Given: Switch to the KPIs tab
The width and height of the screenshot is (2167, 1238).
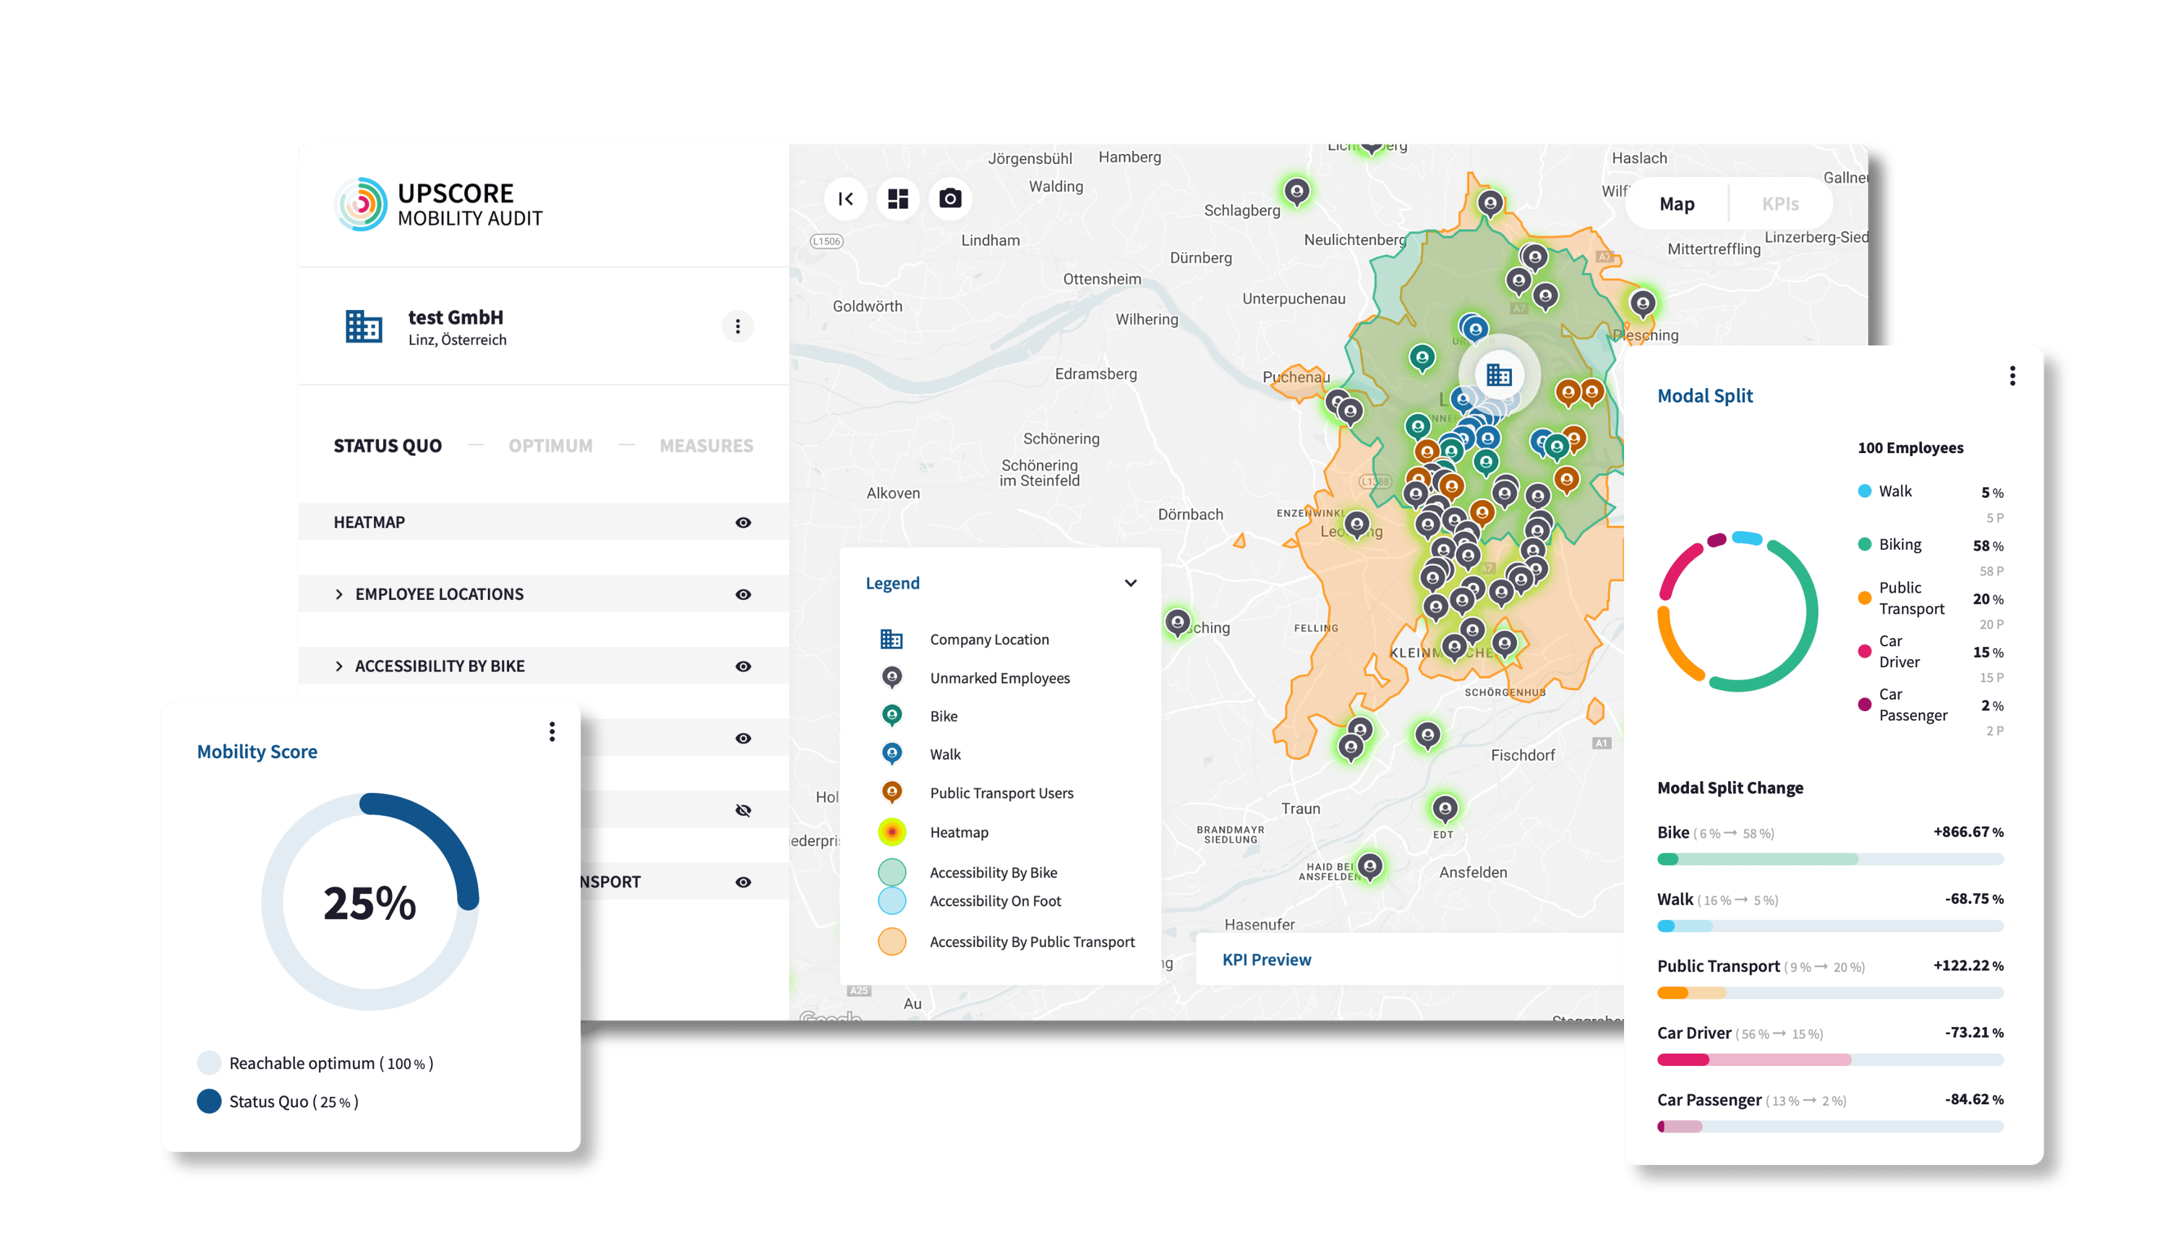Looking at the screenshot, I should pyautogui.click(x=1780, y=204).
